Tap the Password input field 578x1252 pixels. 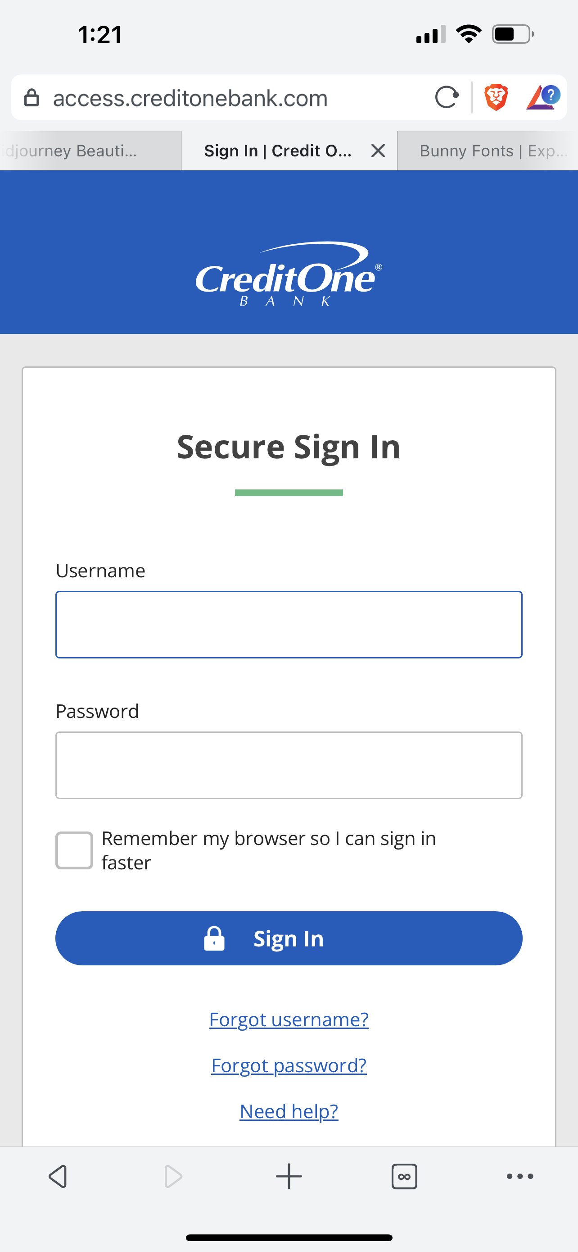coord(289,765)
